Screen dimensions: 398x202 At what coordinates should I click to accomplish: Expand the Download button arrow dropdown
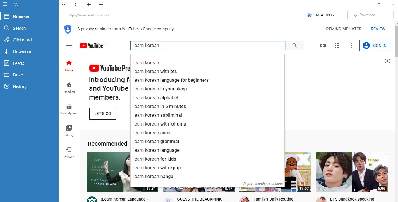coord(390,15)
